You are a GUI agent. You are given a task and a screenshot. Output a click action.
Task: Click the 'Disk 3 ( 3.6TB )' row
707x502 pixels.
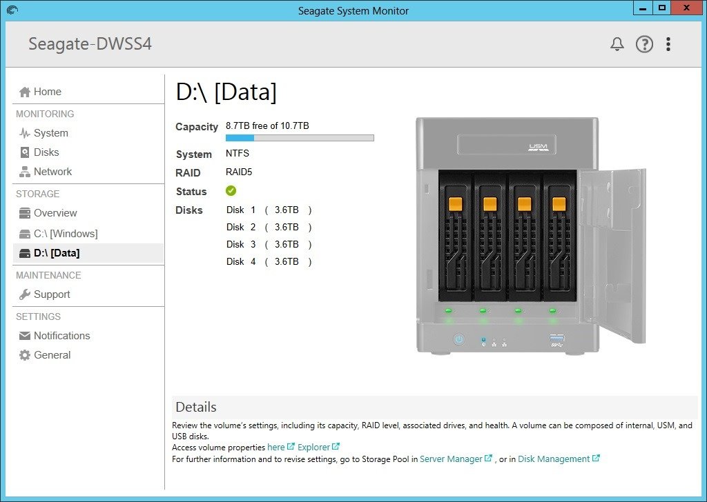point(269,245)
